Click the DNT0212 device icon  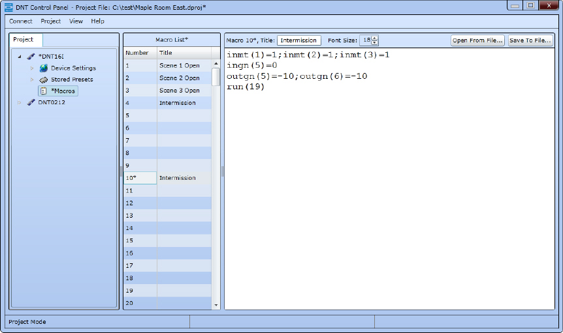pyautogui.click(x=31, y=102)
